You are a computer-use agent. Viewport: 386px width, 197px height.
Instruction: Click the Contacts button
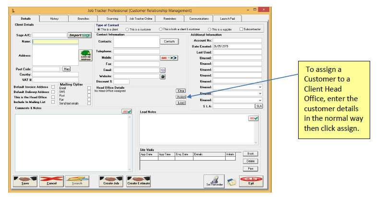coord(169,42)
